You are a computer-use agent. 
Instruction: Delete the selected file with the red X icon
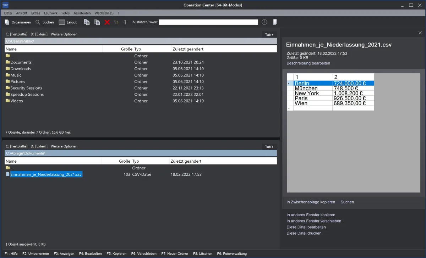click(x=106, y=22)
